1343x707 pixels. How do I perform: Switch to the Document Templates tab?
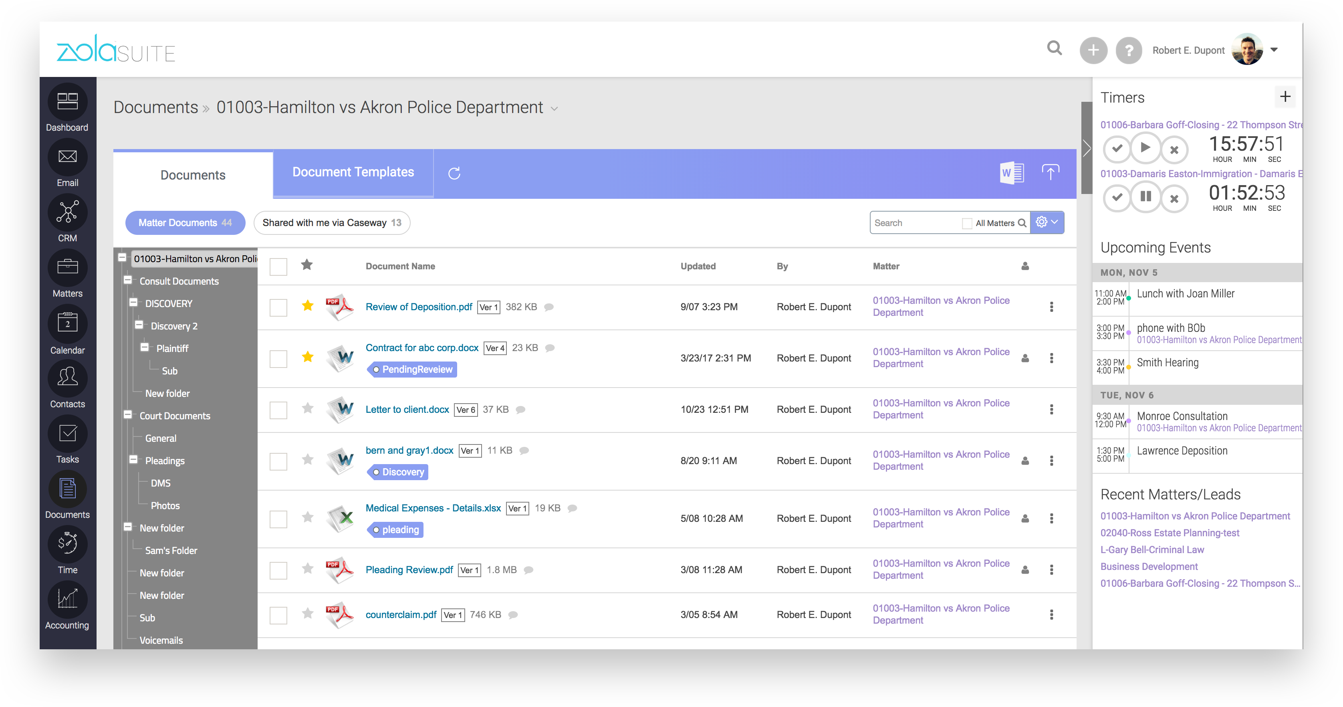(x=353, y=173)
